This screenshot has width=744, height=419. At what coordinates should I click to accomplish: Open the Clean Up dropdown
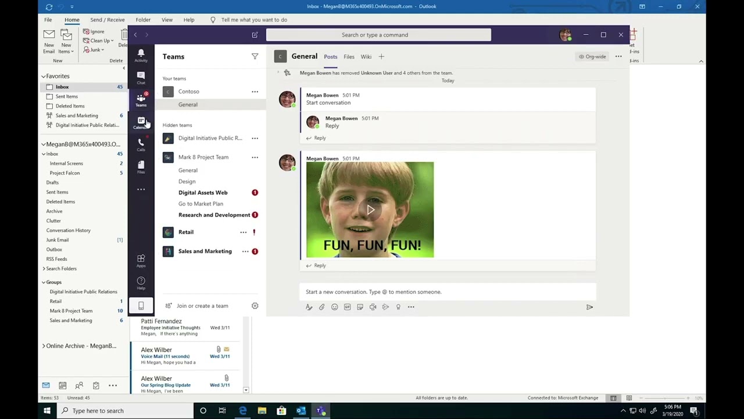click(x=98, y=41)
